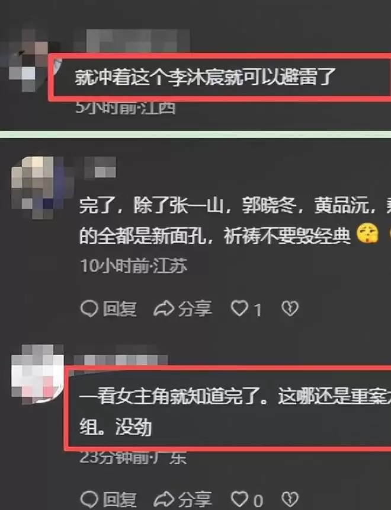Dislike the Jiangsu comment via broken heart icon
The height and width of the screenshot is (510, 391).
(290, 308)
